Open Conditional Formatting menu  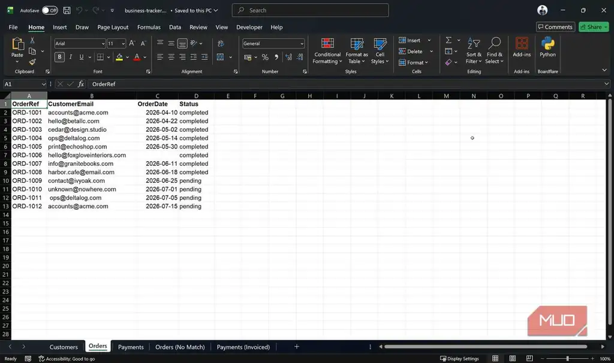point(327,51)
